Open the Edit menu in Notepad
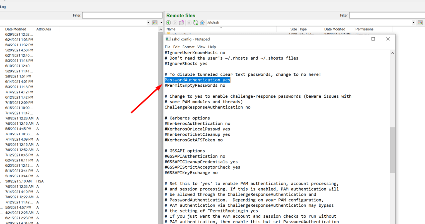The height and width of the screenshot is (224, 425). pos(176,47)
